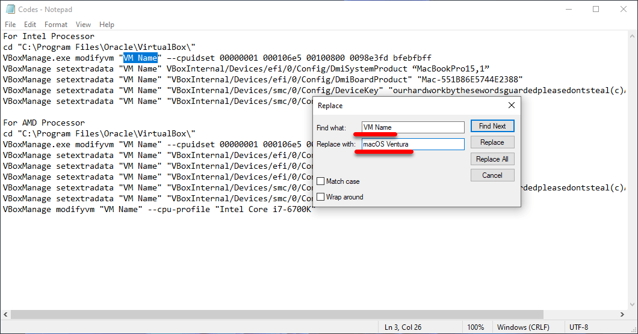Click the 'Intel Core i7-6700K' text
This screenshot has width=638, height=334.
tap(265, 209)
